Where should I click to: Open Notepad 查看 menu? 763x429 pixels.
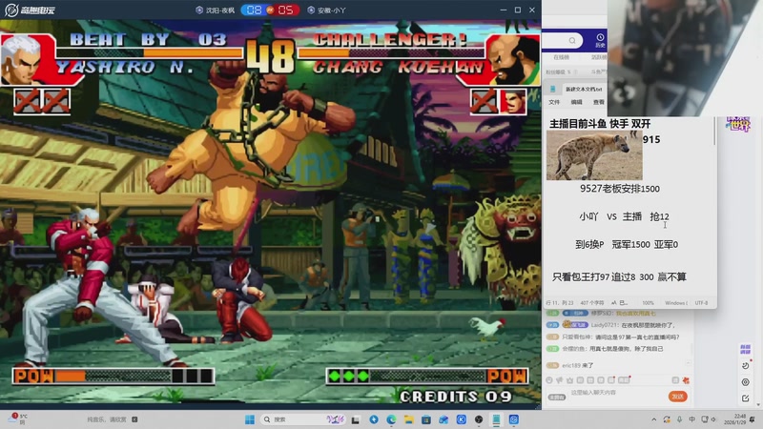[599, 102]
